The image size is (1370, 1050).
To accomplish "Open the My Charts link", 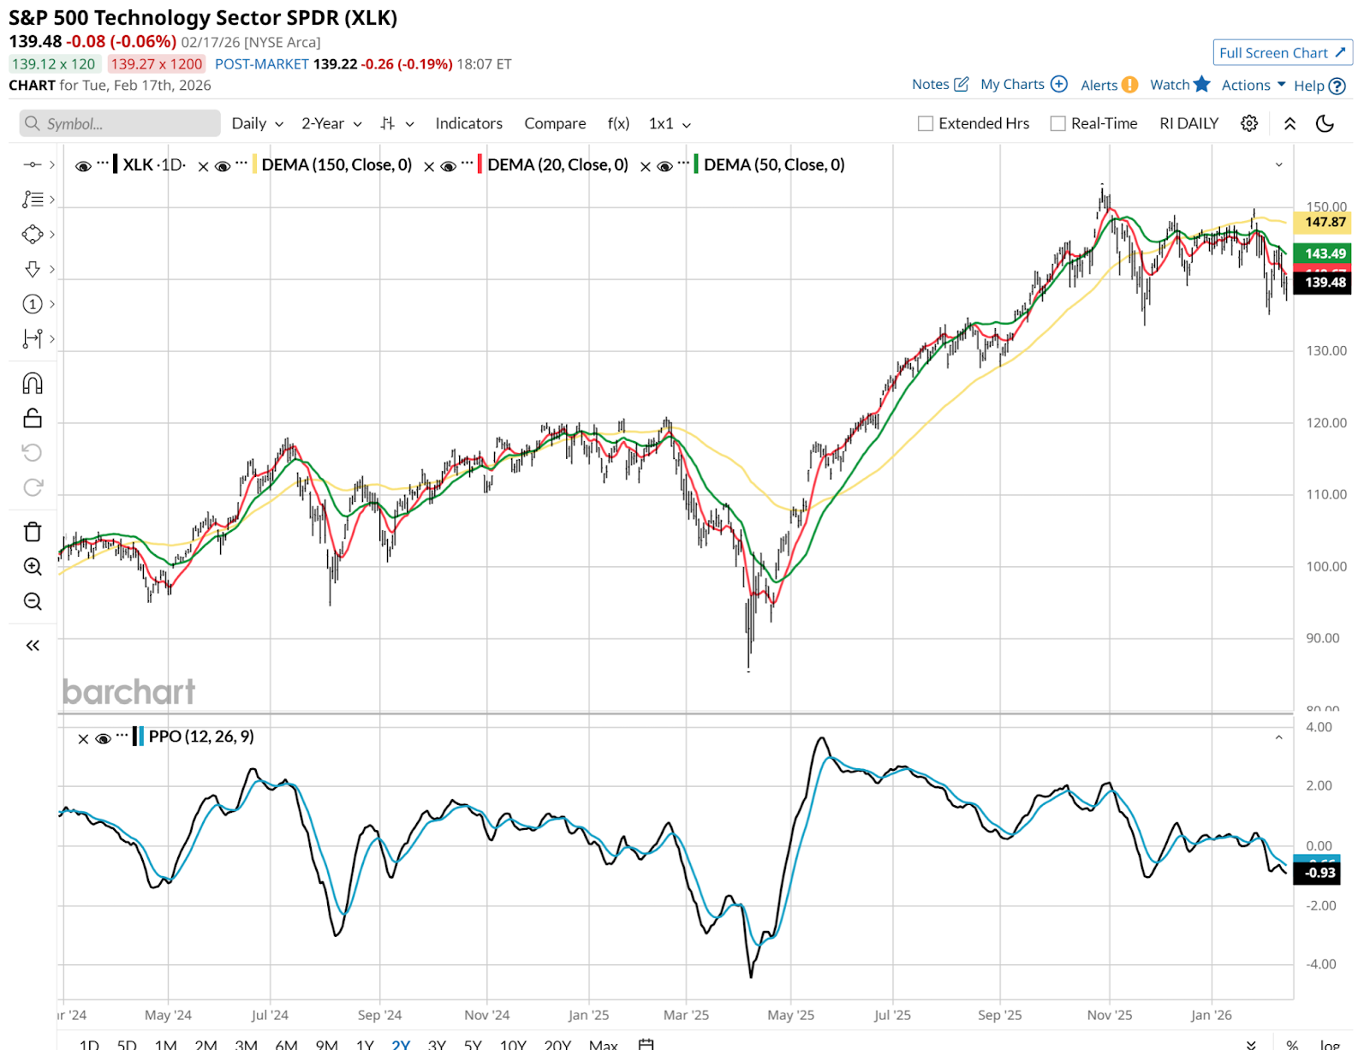I will [1023, 84].
